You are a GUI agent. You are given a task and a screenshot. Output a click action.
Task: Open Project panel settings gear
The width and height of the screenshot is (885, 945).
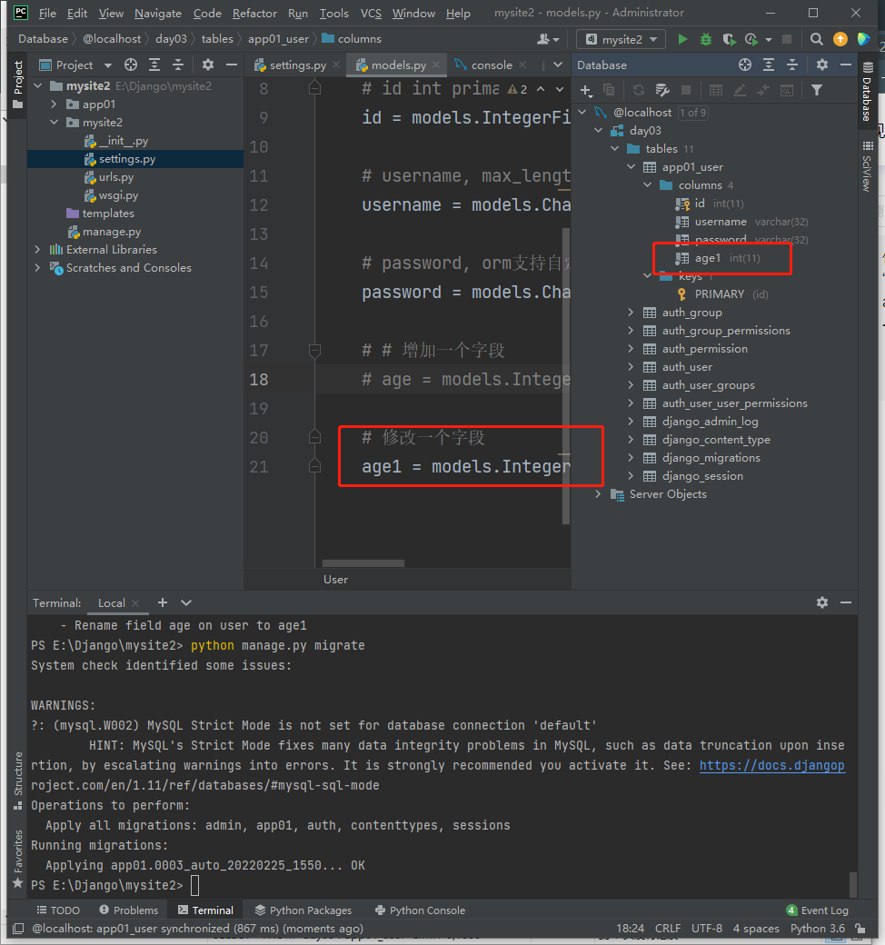(208, 65)
